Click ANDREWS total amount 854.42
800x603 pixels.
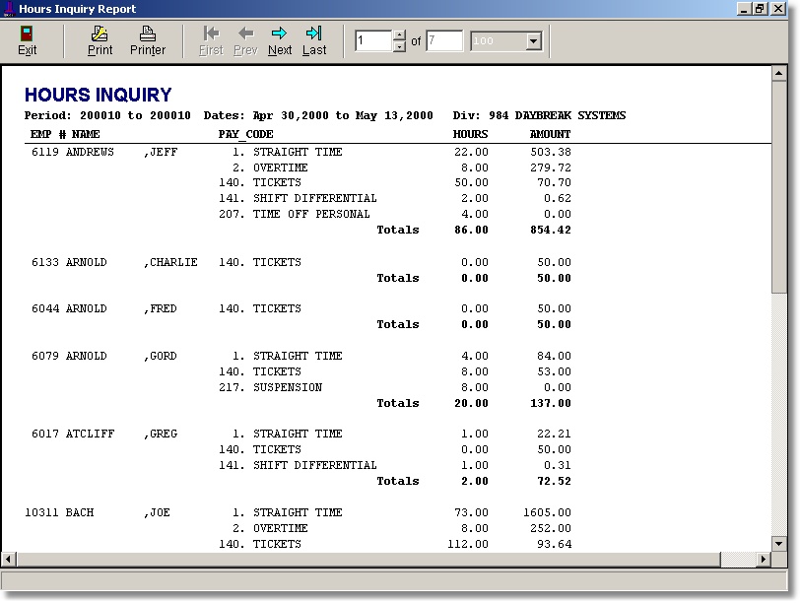551,231
